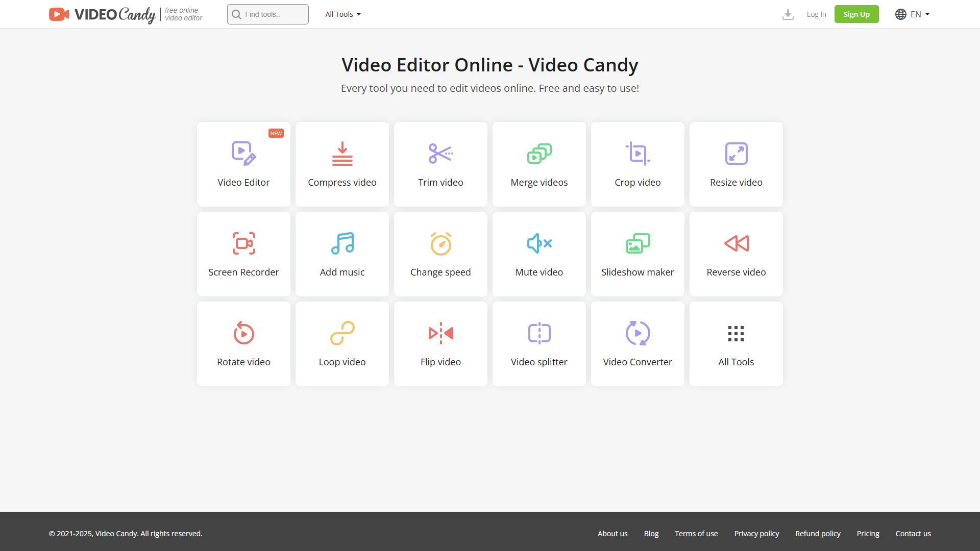The height and width of the screenshot is (551, 980).
Task: Click the "Screen Recorder" label
Action: coord(243,272)
